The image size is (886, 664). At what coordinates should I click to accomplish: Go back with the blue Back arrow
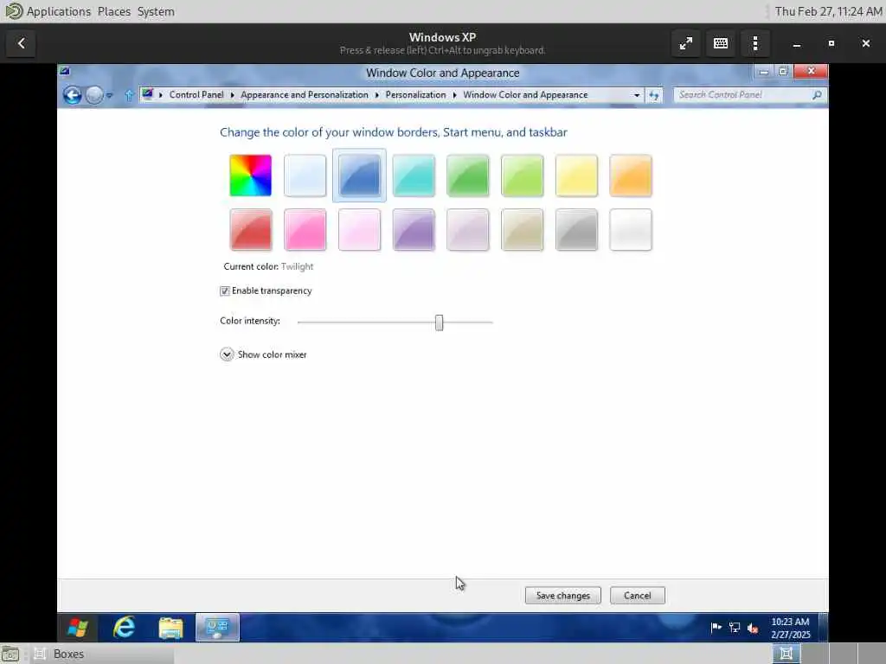[73, 95]
